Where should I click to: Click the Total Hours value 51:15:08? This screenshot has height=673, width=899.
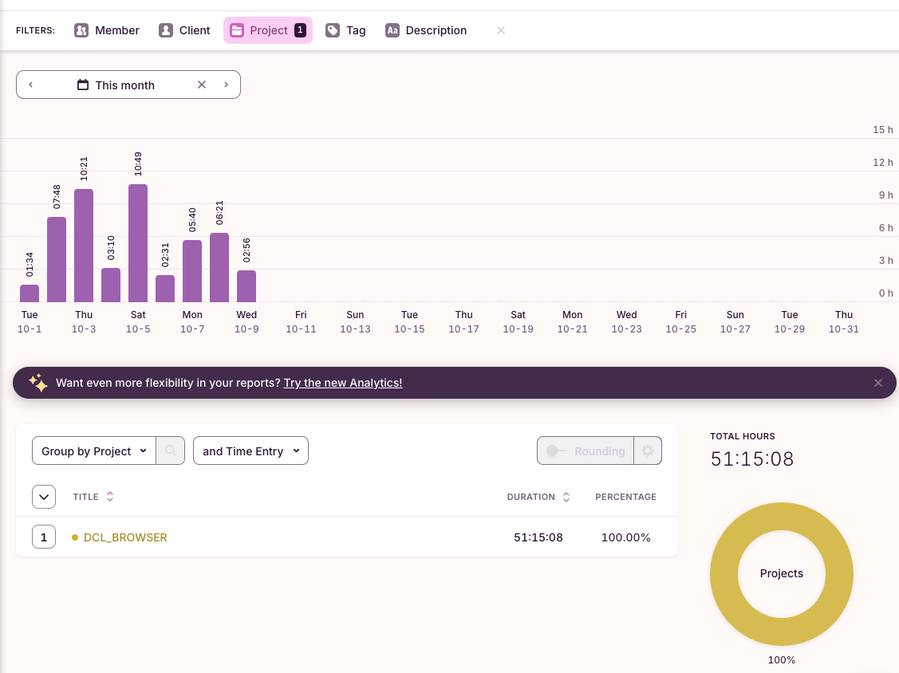(x=751, y=459)
